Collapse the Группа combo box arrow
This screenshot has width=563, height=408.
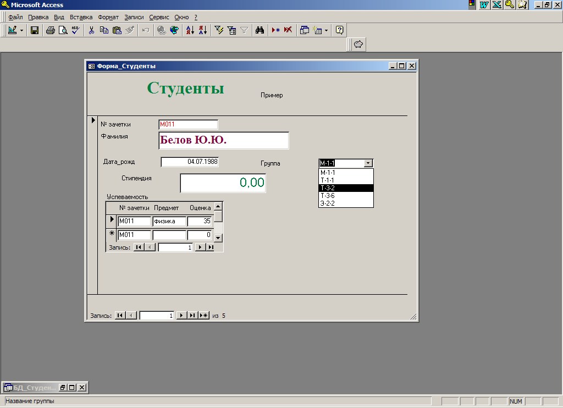click(x=368, y=163)
